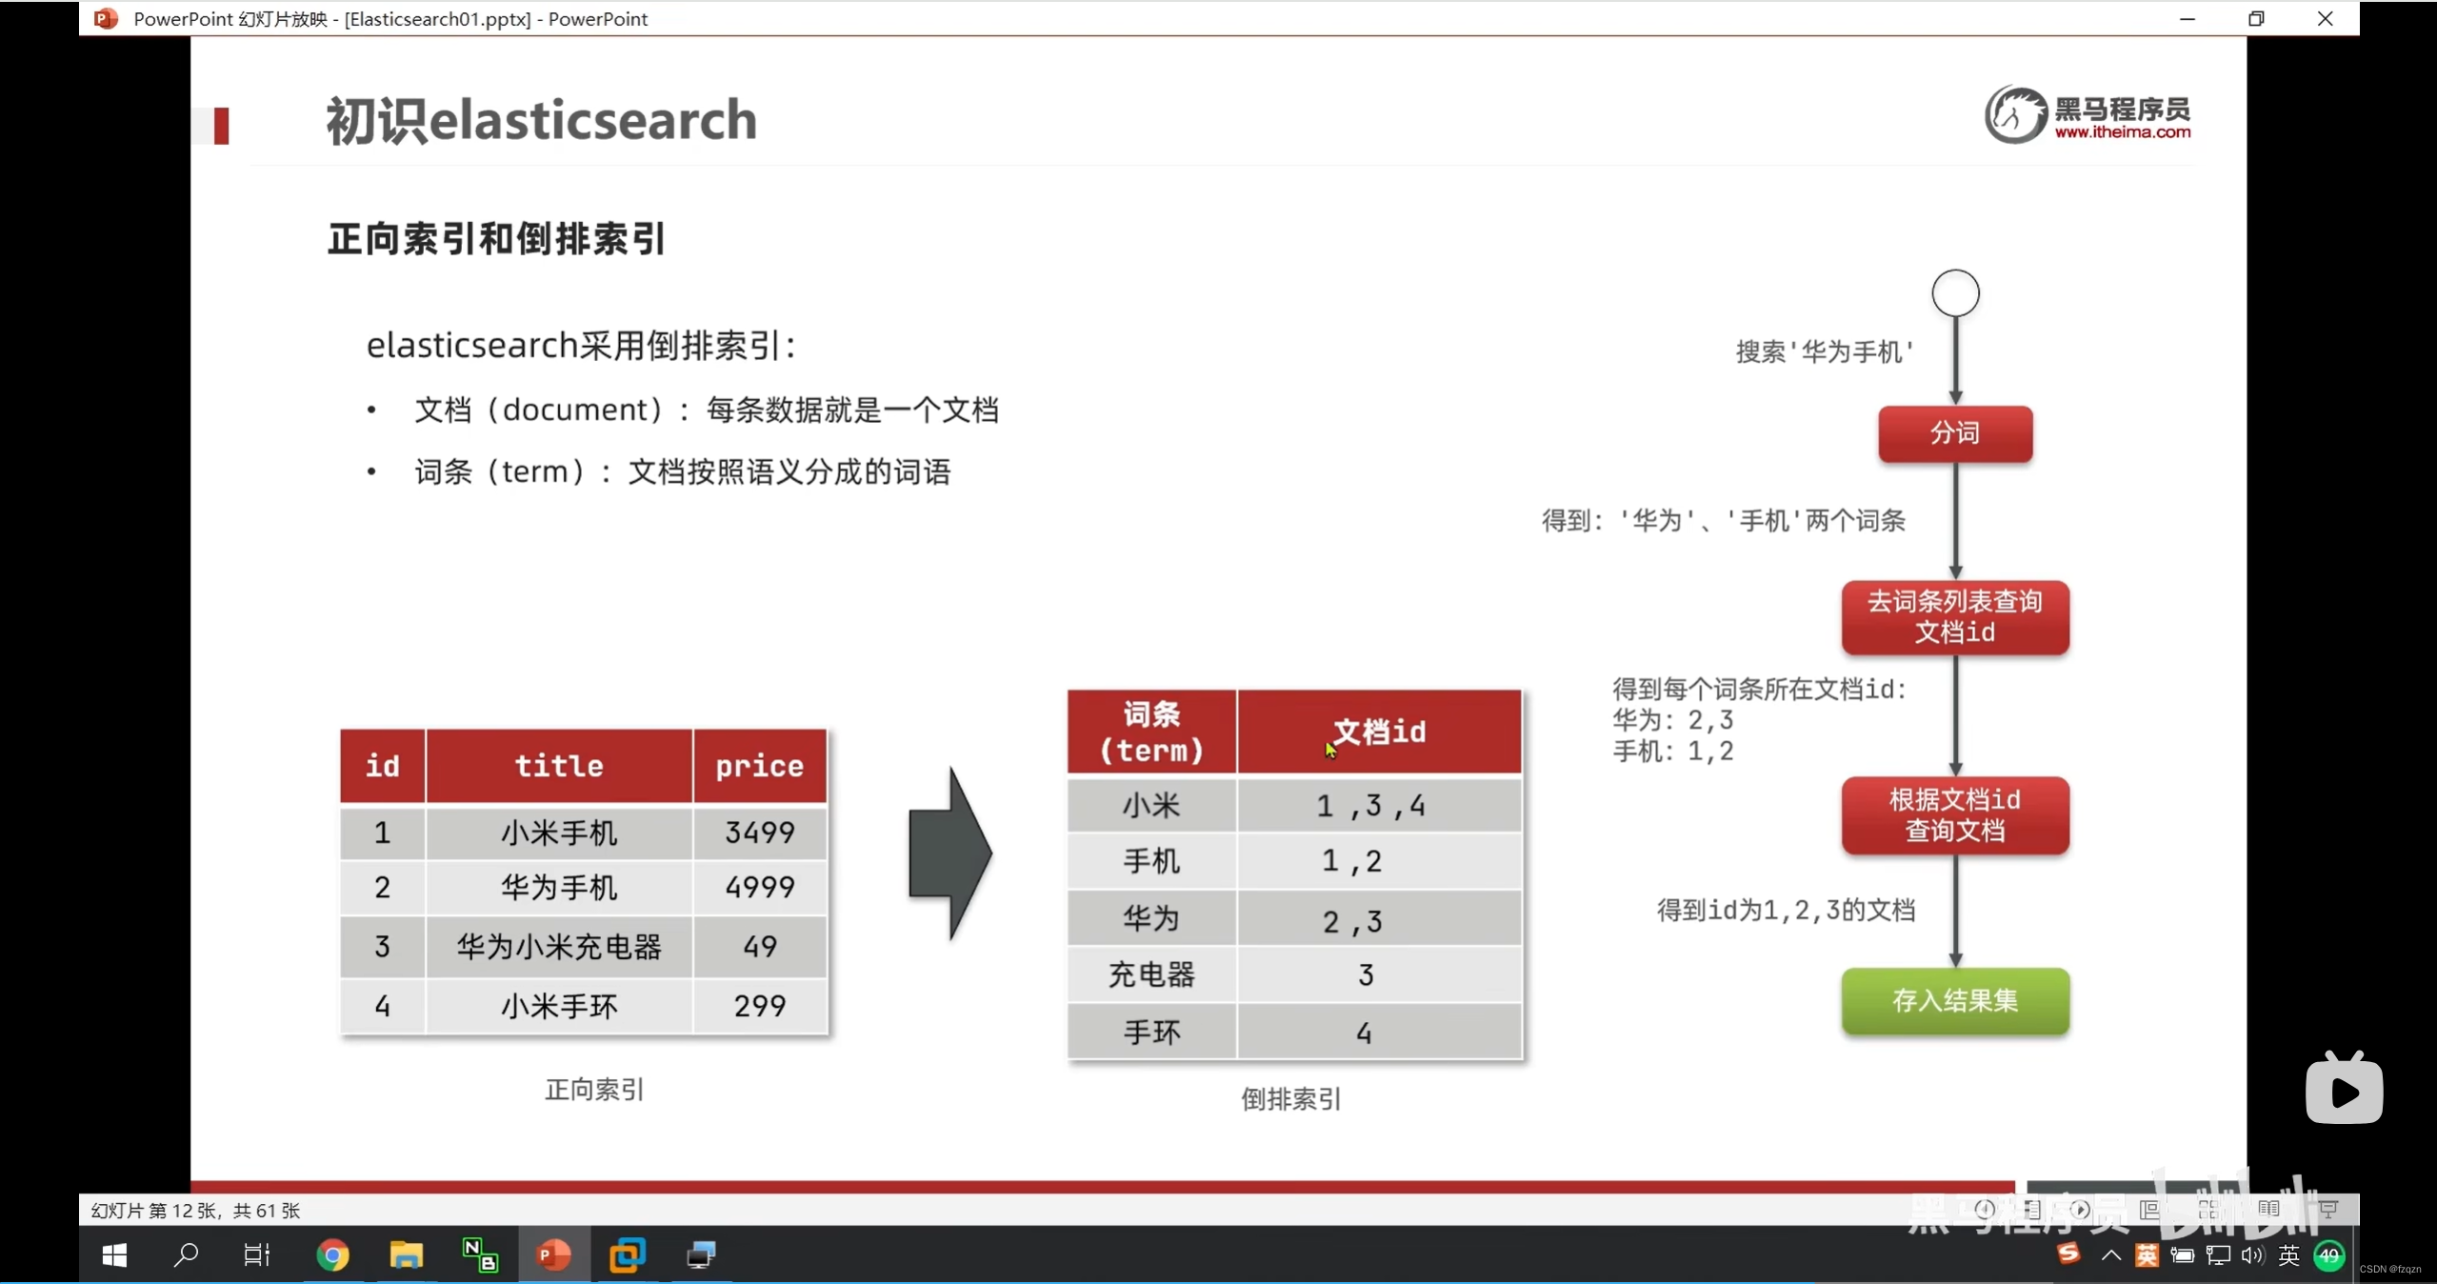
Task: Click the 'title' header in forward index table
Action: pos(559,766)
